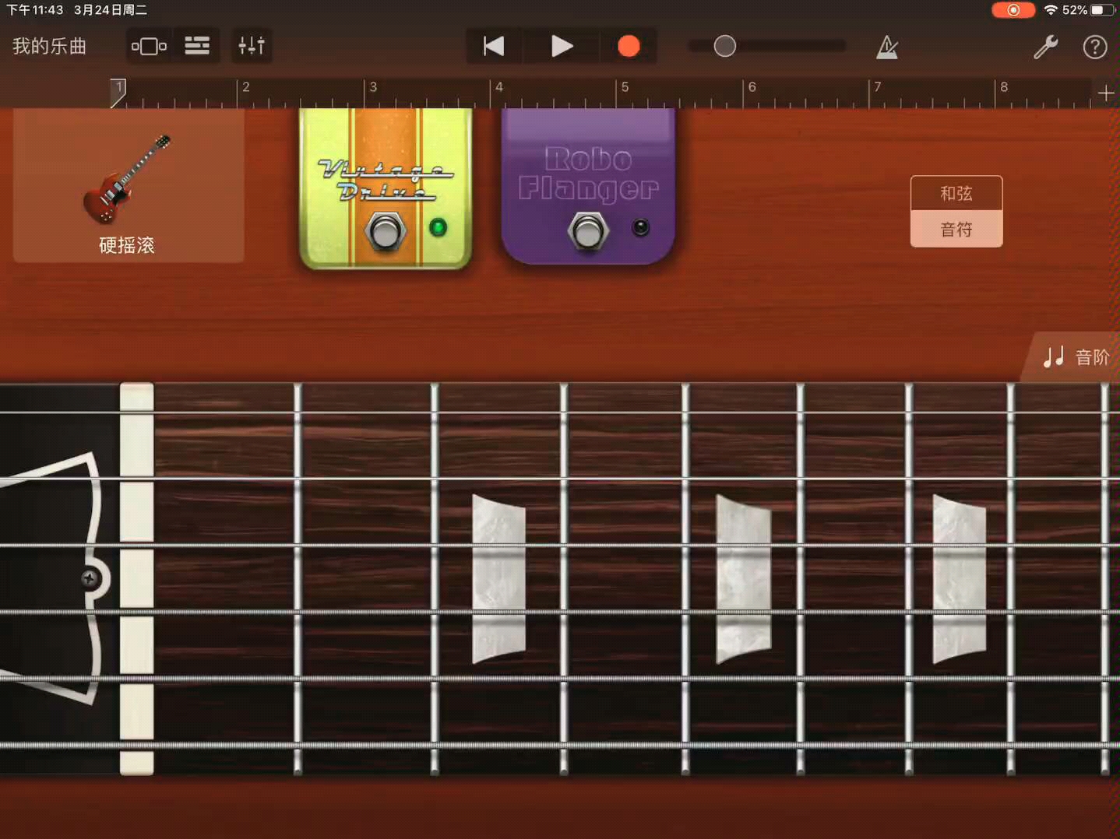Open the instrument browser view icon
This screenshot has height=839, width=1120.
(149, 46)
